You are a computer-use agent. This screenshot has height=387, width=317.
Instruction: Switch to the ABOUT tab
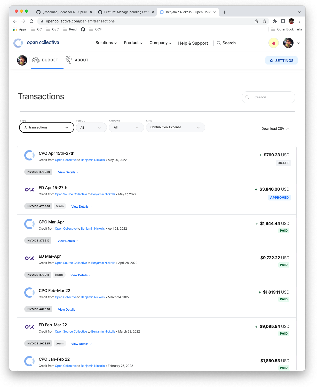pos(82,60)
